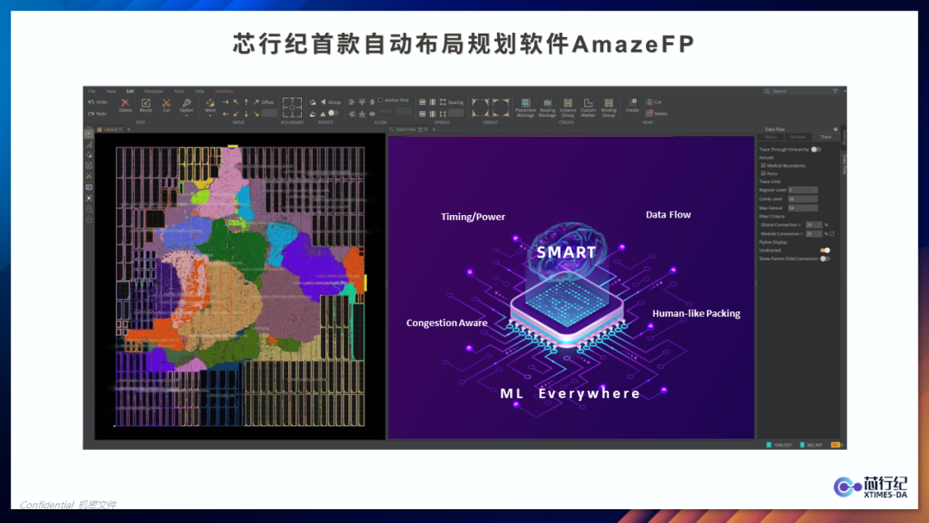Screen dimensions: 929x523
Task: Turn off the Undirected toggle
Action: click(825, 250)
